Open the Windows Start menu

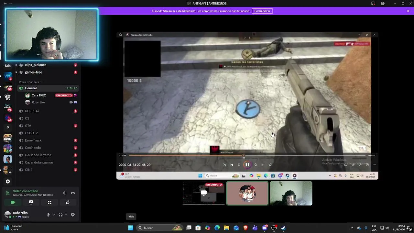pyautogui.click(x=131, y=228)
